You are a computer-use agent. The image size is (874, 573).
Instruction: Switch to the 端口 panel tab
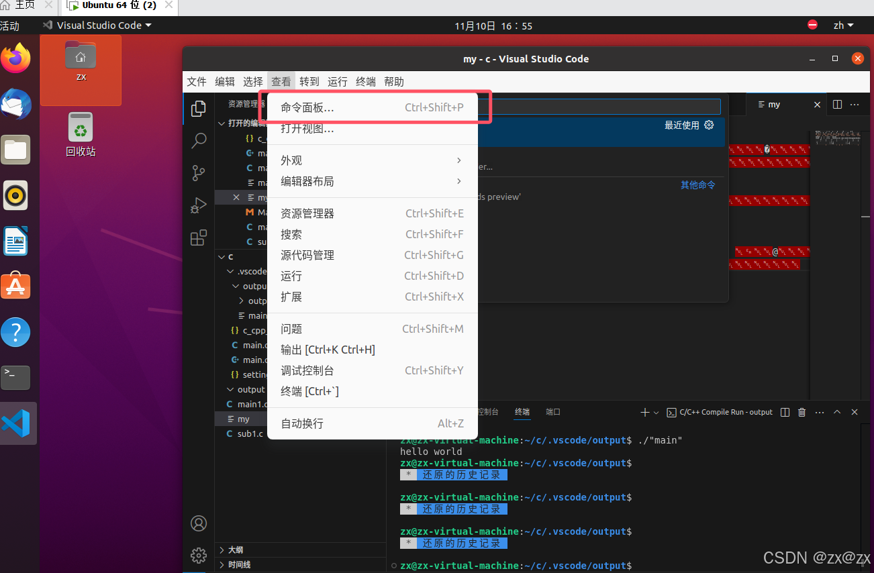pos(553,412)
